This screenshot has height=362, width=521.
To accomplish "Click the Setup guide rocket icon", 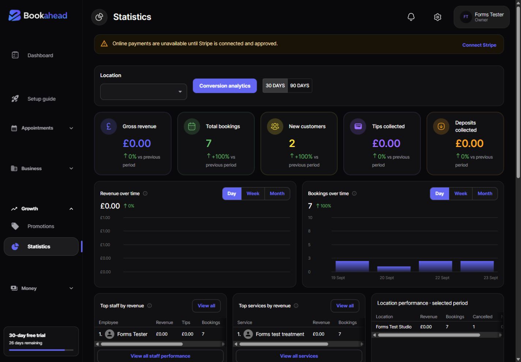I will point(15,98).
